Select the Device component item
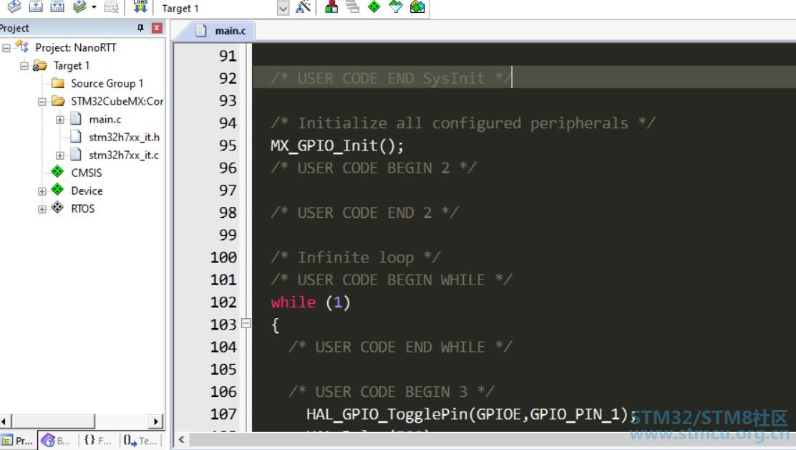796x450 pixels. point(87,191)
